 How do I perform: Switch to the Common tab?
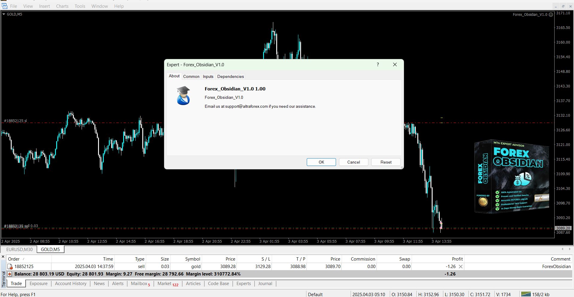pyautogui.click(x=191, y=76)
